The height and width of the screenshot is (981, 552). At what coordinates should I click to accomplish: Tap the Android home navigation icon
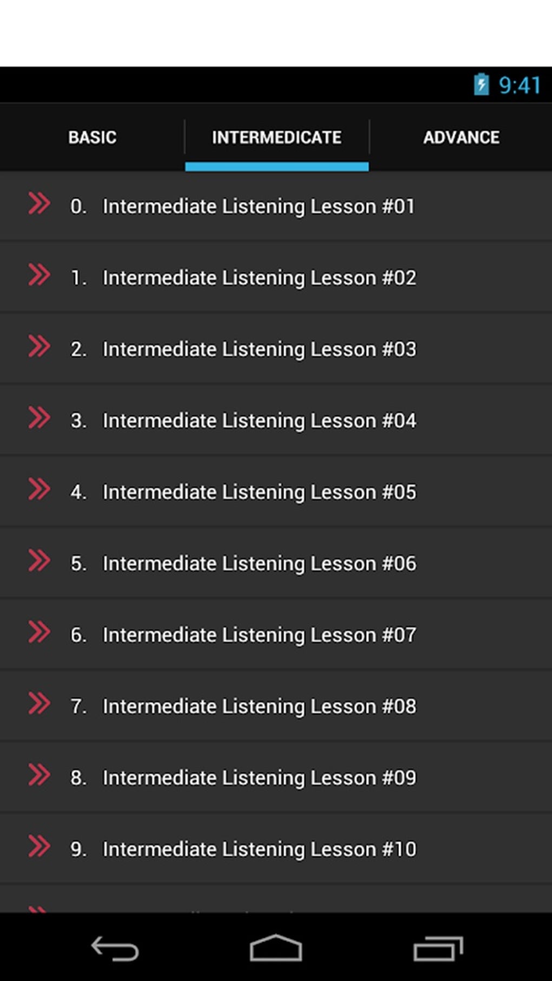point(276,948)
